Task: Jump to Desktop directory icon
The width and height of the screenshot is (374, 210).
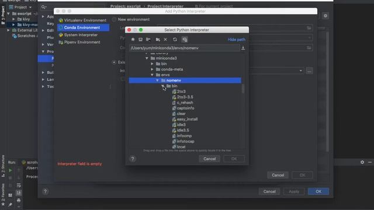Action: 140,40
